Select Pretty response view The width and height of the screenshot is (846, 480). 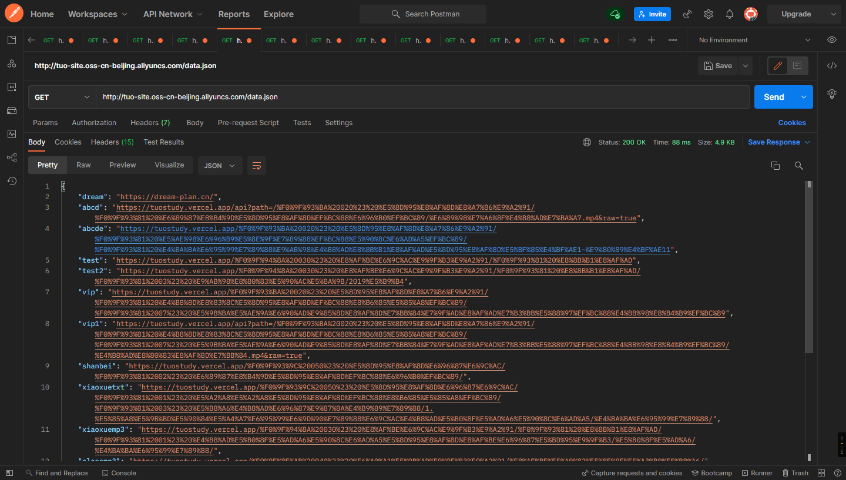click(48, 165)
